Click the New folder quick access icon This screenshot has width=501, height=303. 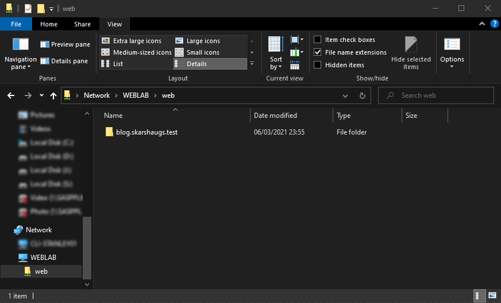tap(41, 9)
